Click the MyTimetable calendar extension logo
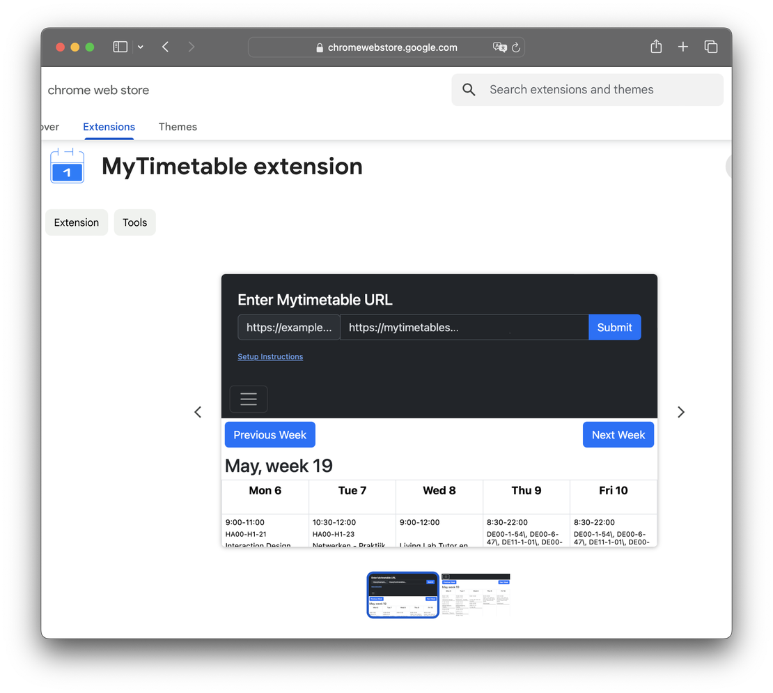Viewport: 773px width, 693px height. point(67,167)
